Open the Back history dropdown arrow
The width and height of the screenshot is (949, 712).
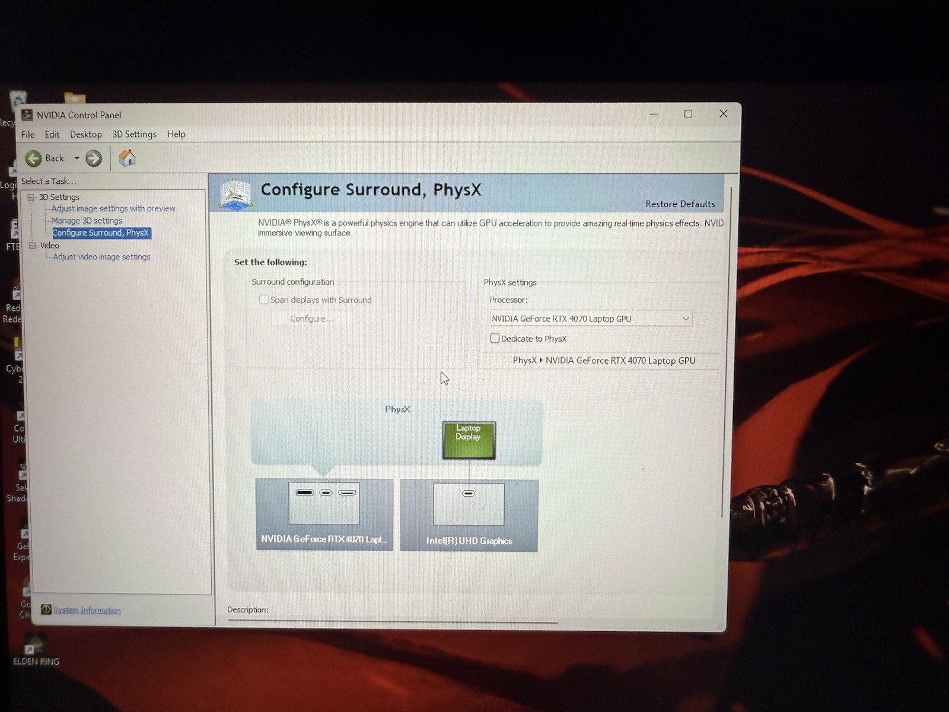tap(77, 158)
